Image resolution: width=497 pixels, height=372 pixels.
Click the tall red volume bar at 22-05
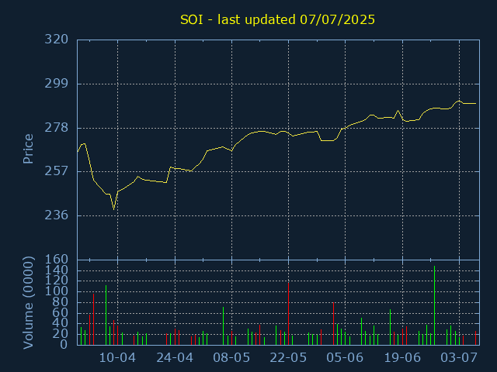point(288,313)
